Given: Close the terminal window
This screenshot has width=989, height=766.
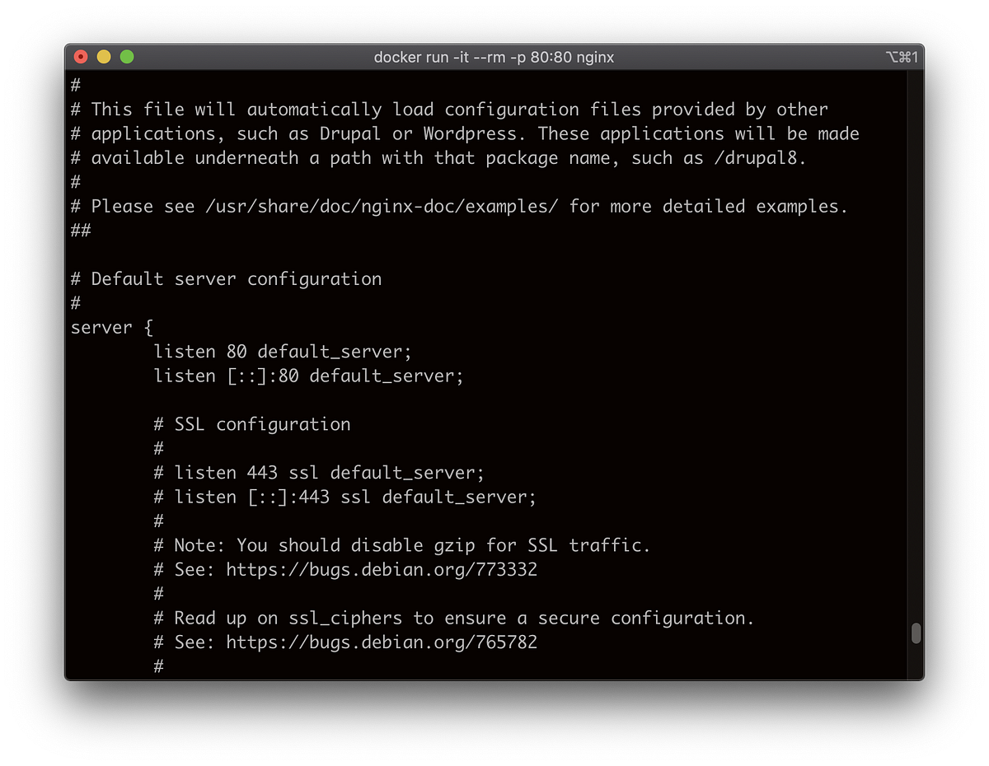Looking at the screenshot, I should tap(80, 56).
